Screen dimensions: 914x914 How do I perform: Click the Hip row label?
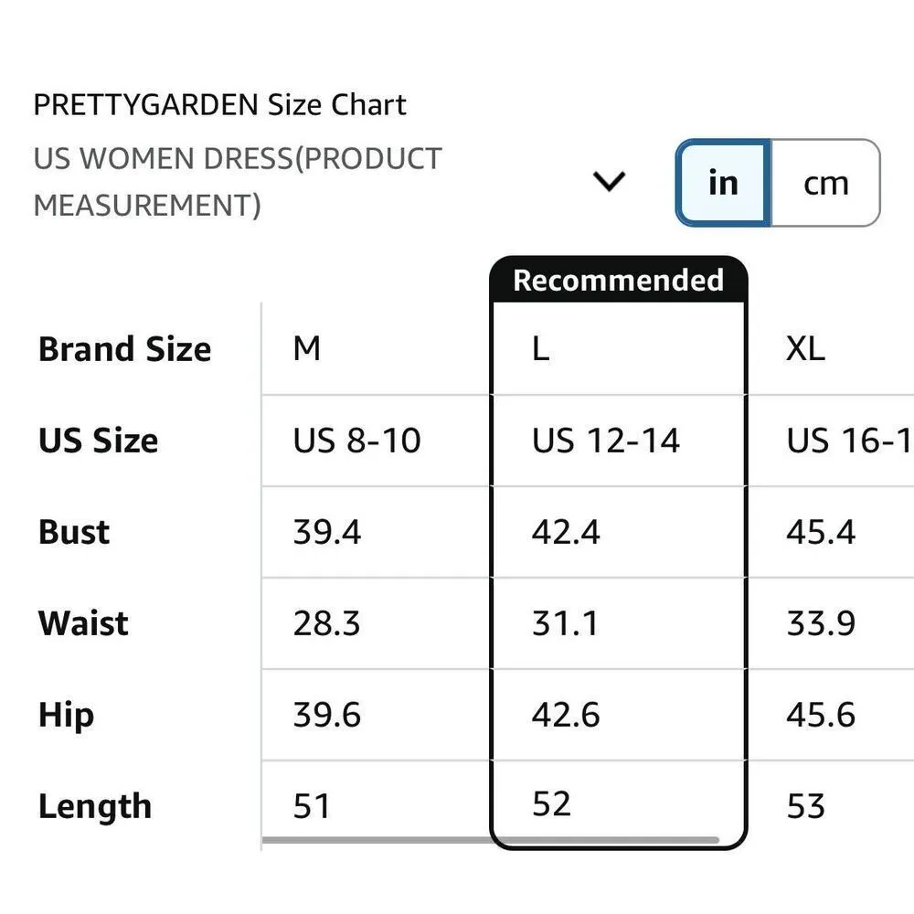tap(66, 715)
